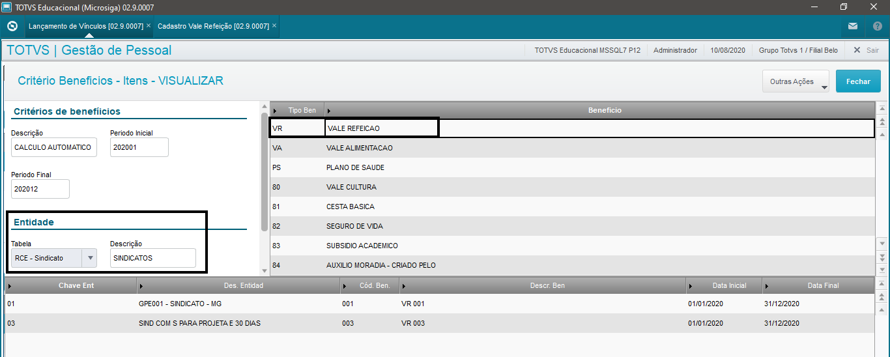Viewport: 890px width, 357px height.
Task: Click the VR 001 description cell
Action: [542, 304]
